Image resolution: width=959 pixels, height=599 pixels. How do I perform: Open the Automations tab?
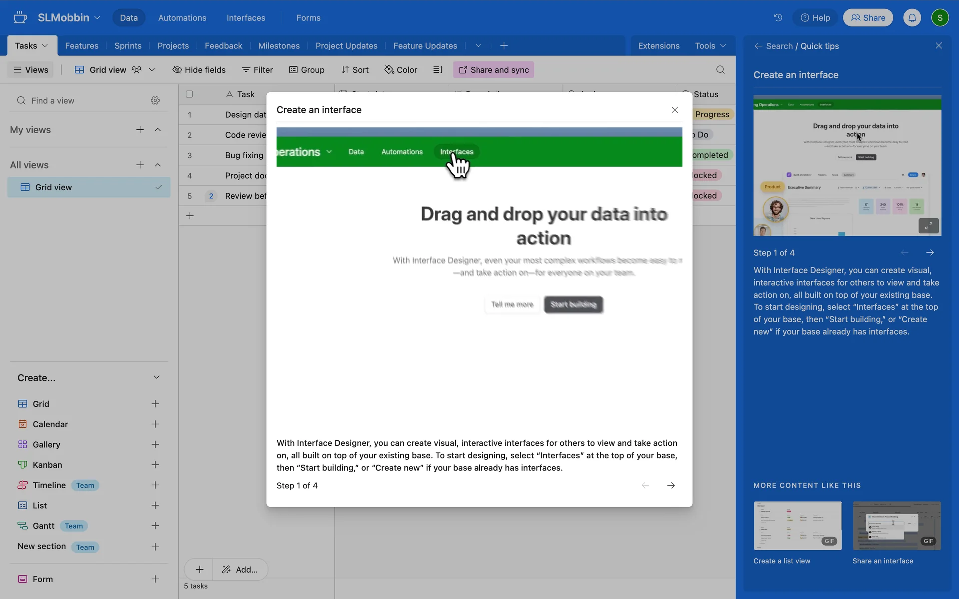pos(182,18)
